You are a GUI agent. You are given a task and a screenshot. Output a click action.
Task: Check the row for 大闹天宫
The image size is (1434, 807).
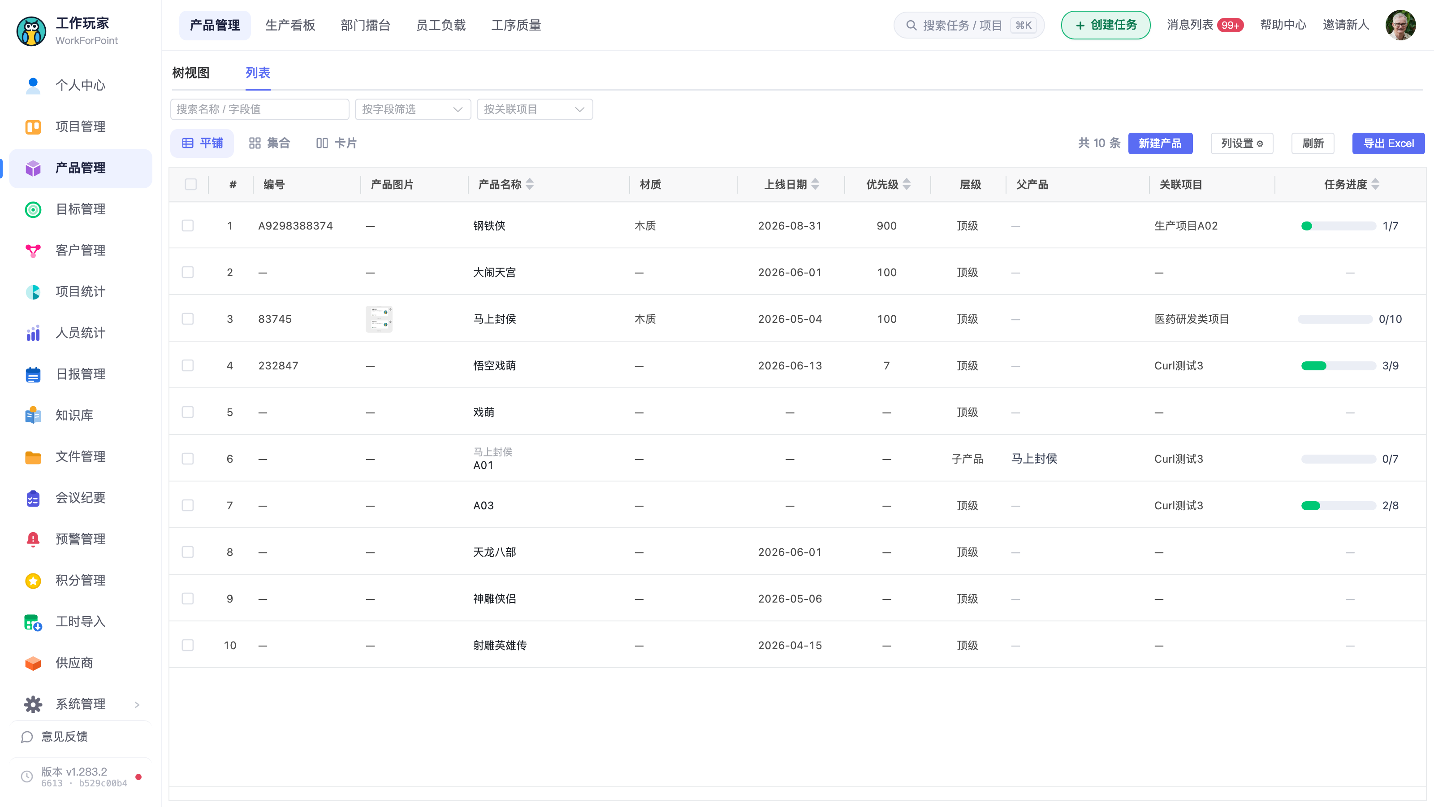(x=188, y=272)
